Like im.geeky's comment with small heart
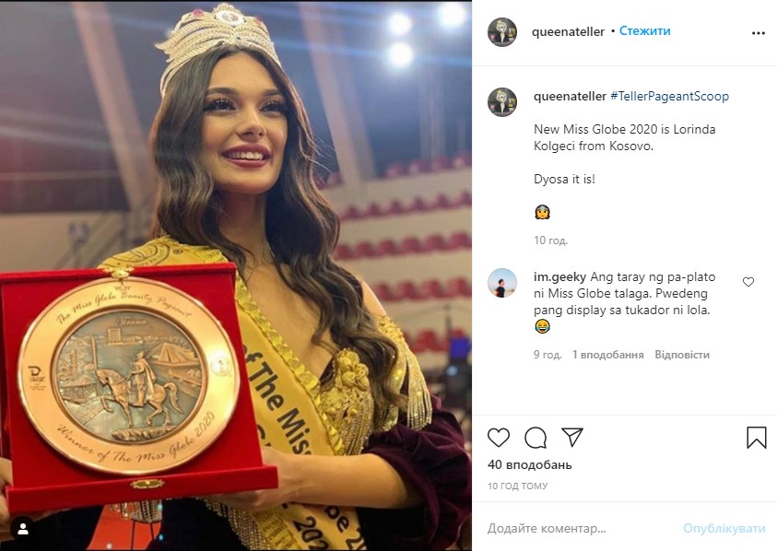This screenshot has height=551, width=777. [x=748, y=282]
